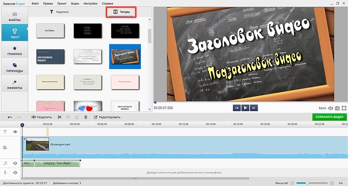Open the Эффекты section

pyautogui.click(x=15, y=85)
